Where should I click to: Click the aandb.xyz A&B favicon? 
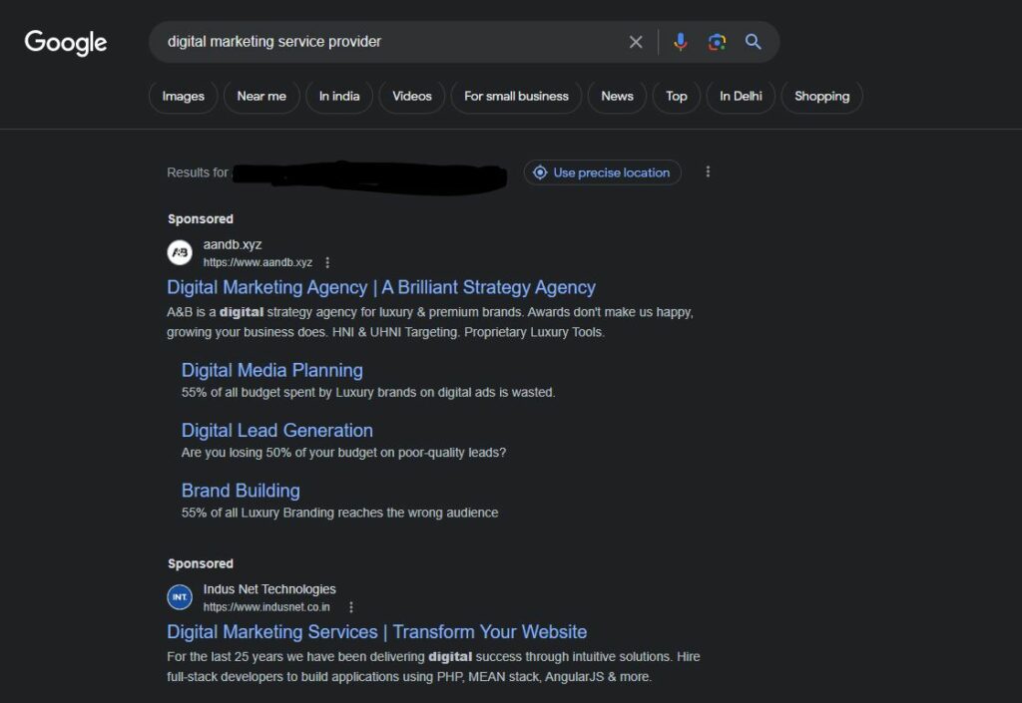click(x=180, y=252)
